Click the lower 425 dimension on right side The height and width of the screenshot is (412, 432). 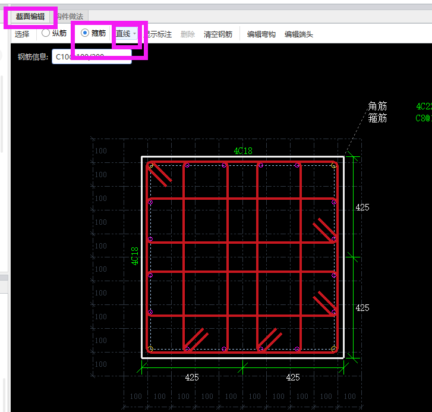[362, 308]
